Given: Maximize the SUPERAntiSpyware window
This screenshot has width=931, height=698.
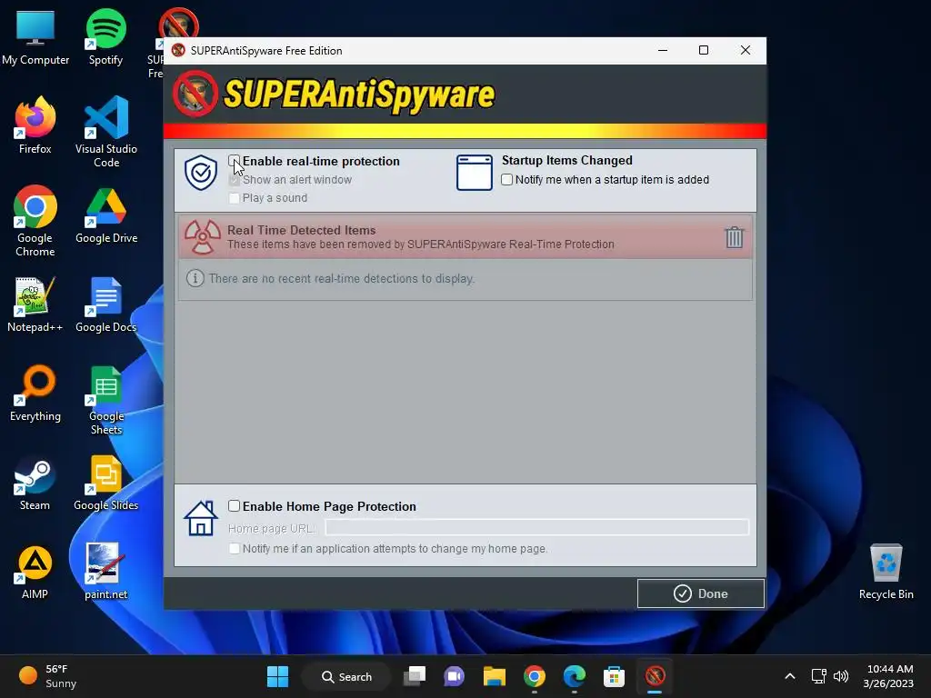Looking at the screenshot, I should [x=704, y=51].
